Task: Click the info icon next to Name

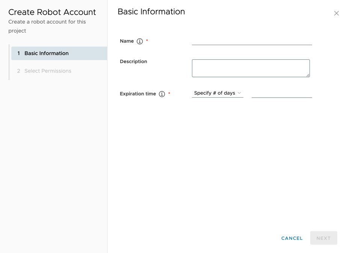Action: tap(139, 41)
